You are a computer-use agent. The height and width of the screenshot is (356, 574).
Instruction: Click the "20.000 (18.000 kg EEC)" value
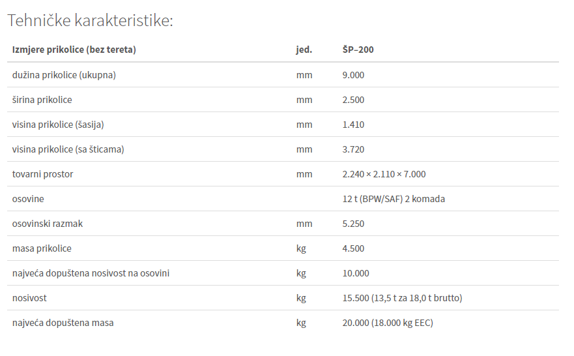[x=388, y=323]
